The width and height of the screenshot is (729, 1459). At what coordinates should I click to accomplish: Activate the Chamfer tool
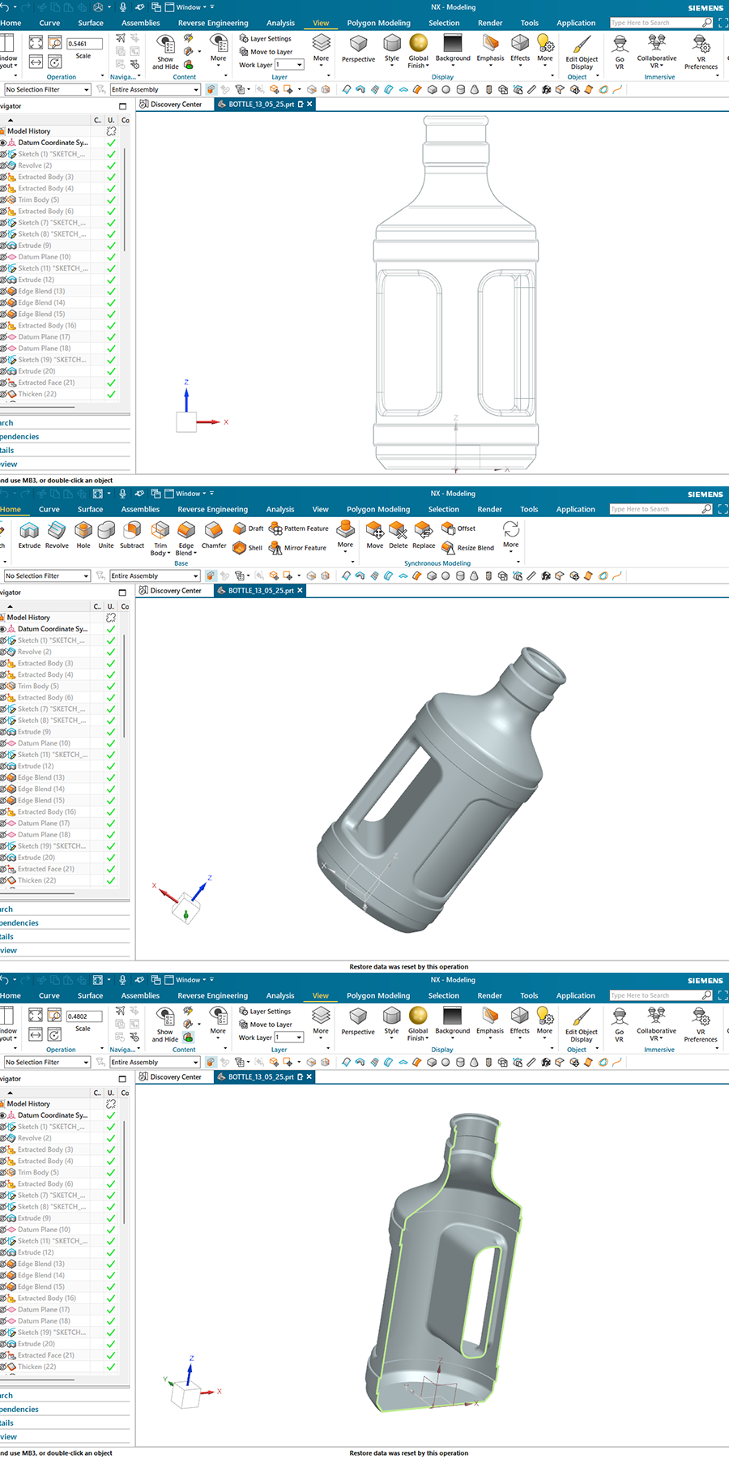(x=214, y=535)
